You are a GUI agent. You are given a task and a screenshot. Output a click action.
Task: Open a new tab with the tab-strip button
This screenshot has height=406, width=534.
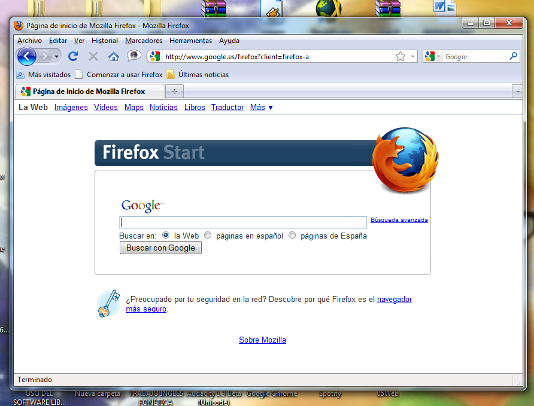175,91
